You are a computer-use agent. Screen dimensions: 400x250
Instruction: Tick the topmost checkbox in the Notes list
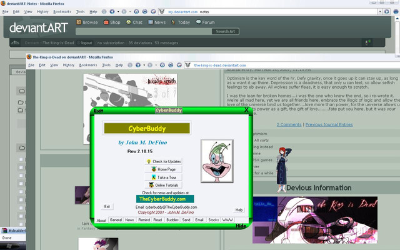tap(21, 159)
